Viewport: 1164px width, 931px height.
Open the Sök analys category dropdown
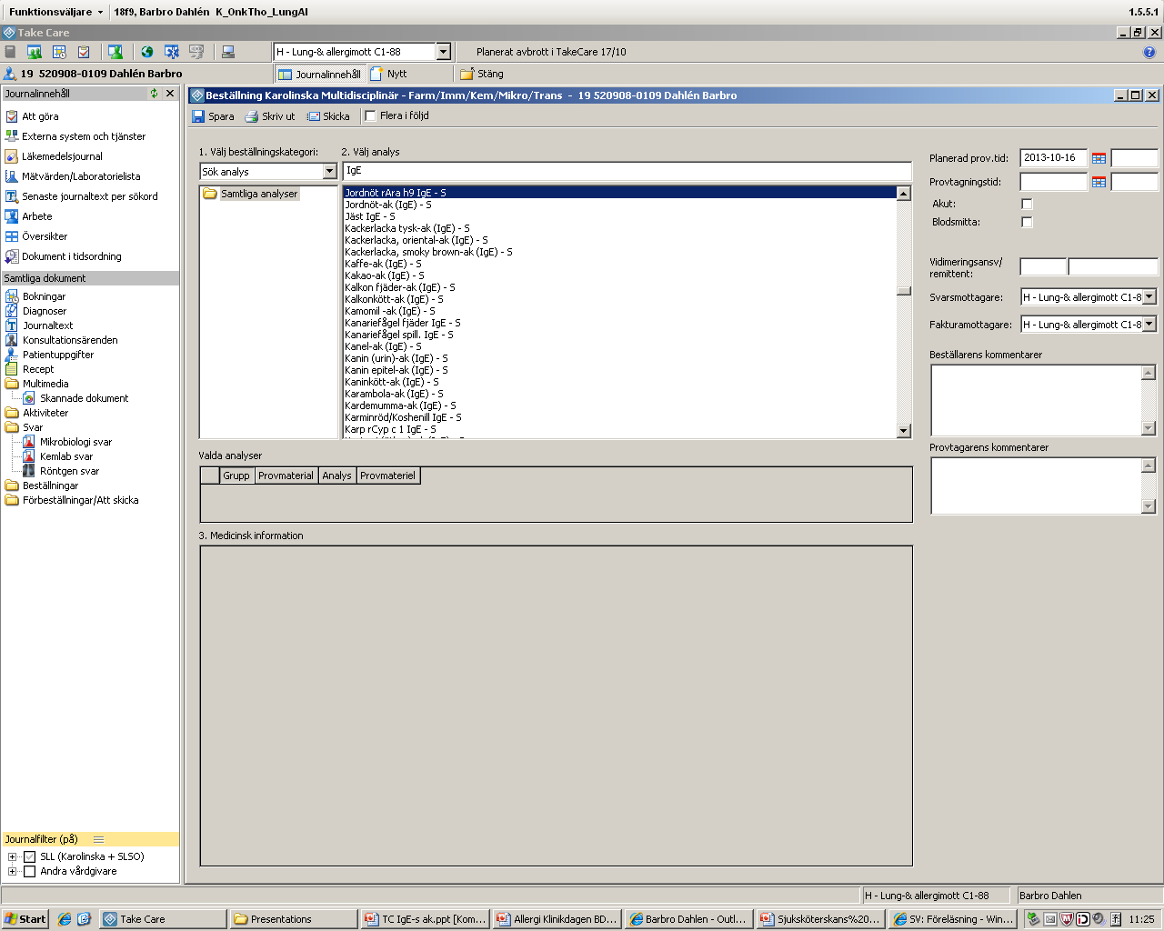(x=330, y=172)
